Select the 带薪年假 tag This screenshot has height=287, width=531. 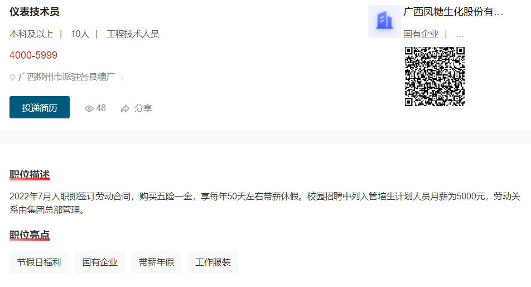(156, 262)
